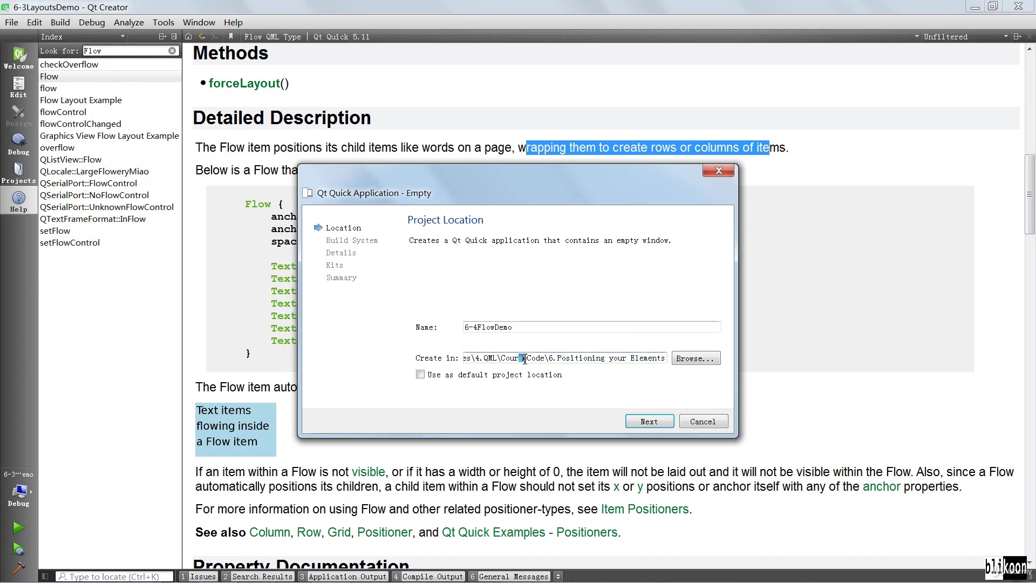Open the Debug menu
The image size is (1036, 583).
pos(92,22)
